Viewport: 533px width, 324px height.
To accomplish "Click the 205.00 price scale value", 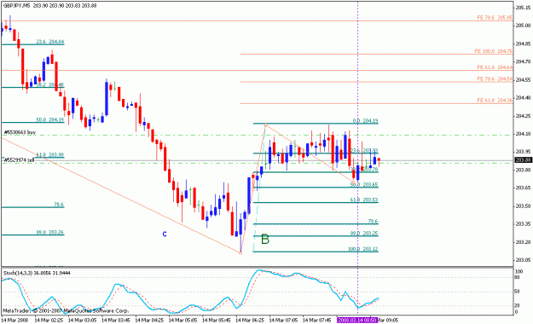I will tap(523, 26).
